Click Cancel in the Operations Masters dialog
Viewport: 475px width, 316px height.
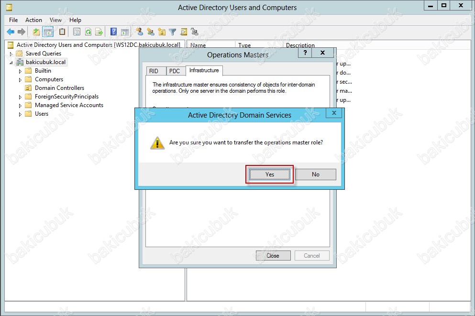click(x=312, y=256)
